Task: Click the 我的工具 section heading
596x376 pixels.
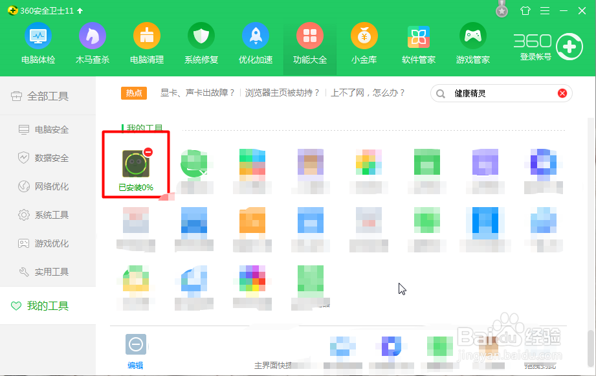Action: click(x=144, y=127)
